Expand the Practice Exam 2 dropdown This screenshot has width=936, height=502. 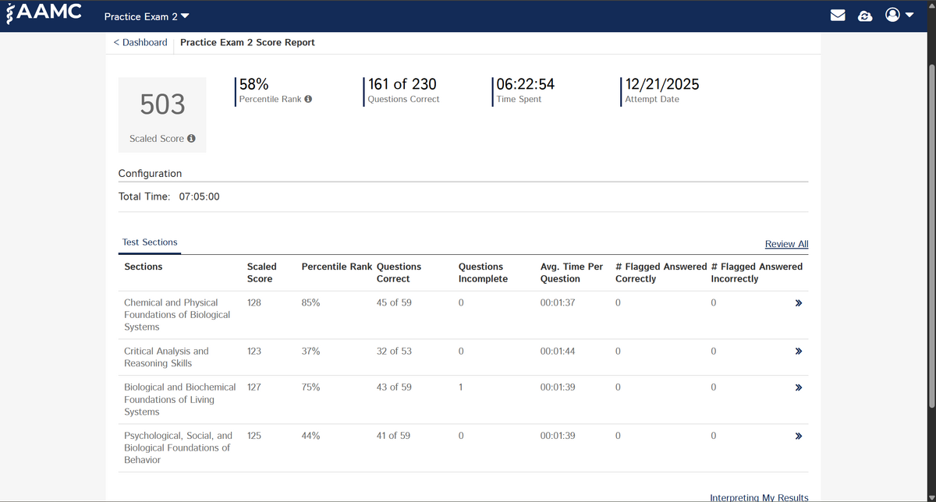[x=184, y=16]
